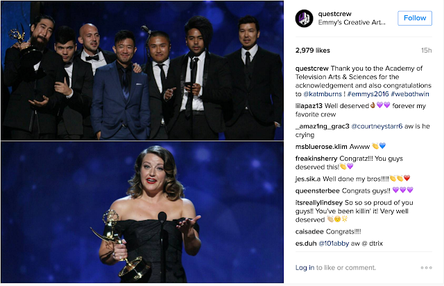Visit the @courtneystarr6 mention

377,126
